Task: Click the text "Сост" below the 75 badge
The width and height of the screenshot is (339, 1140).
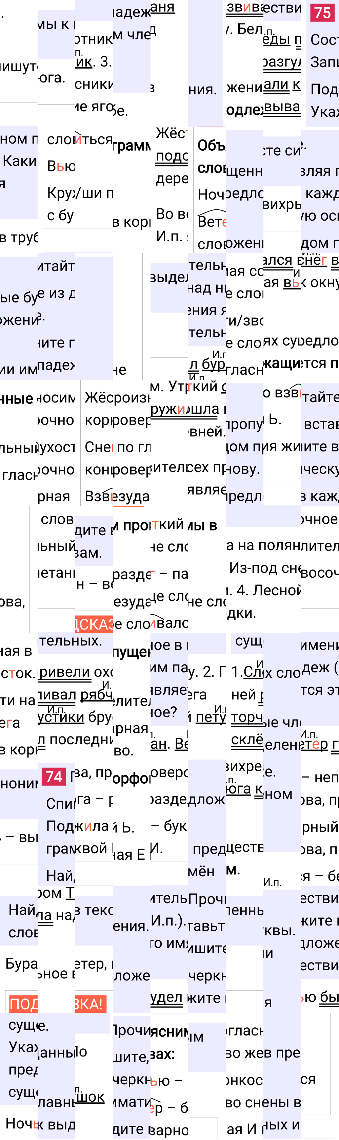Action: 324,39
